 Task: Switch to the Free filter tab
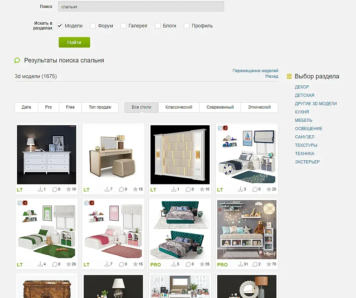[x=70, y=107]
